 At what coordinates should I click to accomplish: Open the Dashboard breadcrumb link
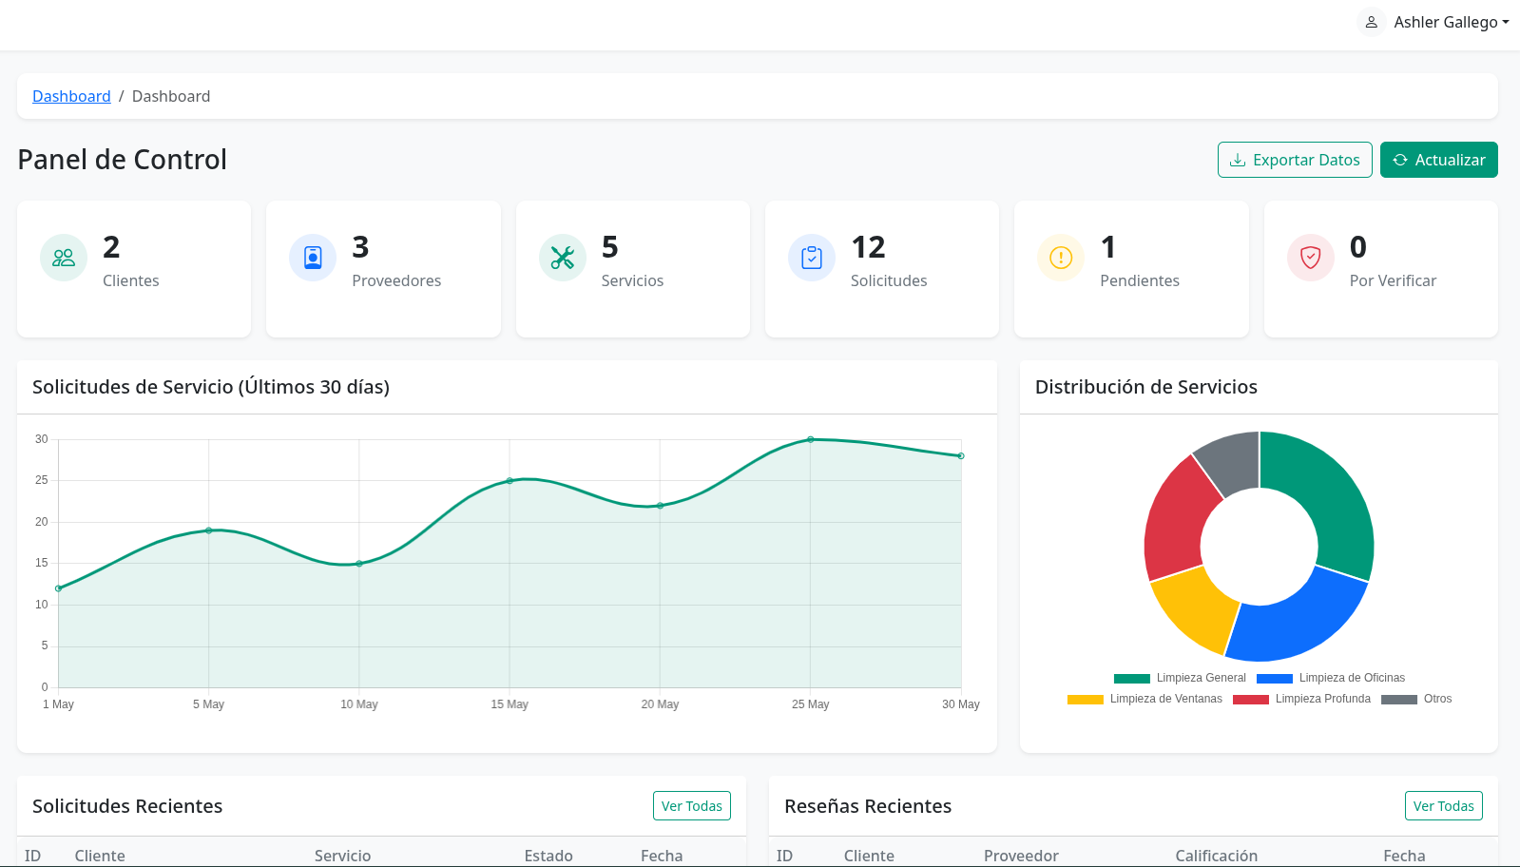tap(71, 96)
